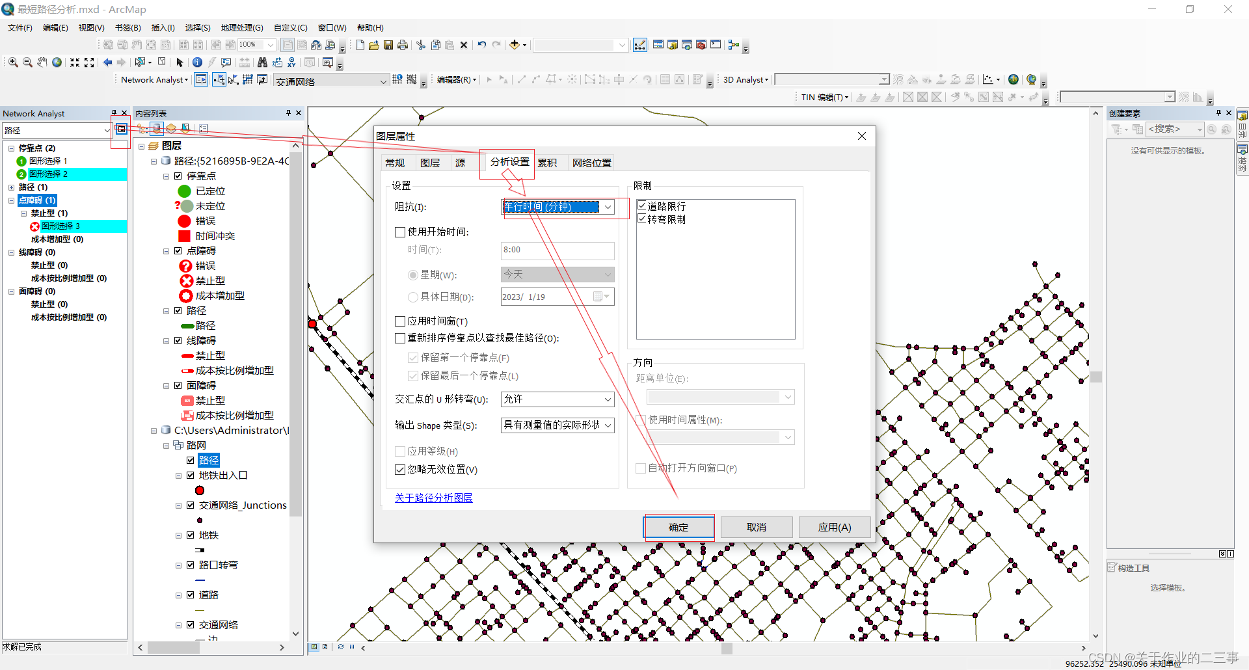Toggle the turn restriction checkbox

click(642, 219)
